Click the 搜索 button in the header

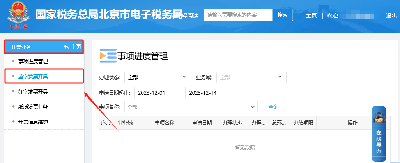(x=282, y=15)
